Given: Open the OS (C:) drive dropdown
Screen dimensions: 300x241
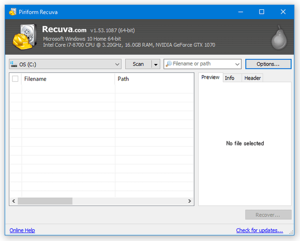Looking at the screenshot, I should tap(65, 64).
